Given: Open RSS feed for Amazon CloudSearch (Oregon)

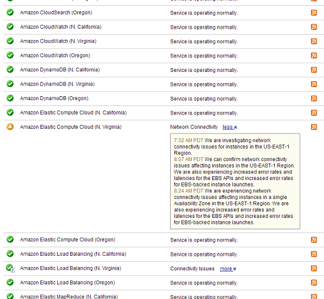Looking at the screenshot, I should (314, 12).
